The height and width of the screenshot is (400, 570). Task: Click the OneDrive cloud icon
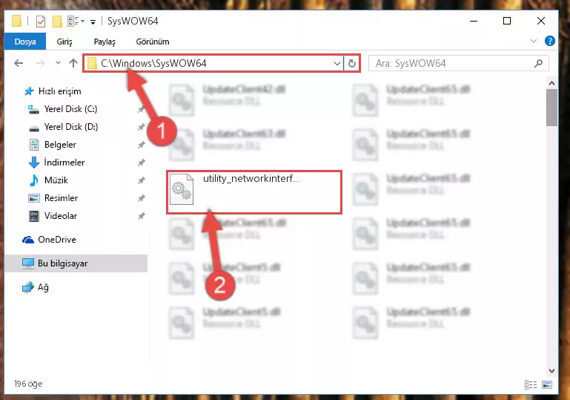click(x=28, y=240)
